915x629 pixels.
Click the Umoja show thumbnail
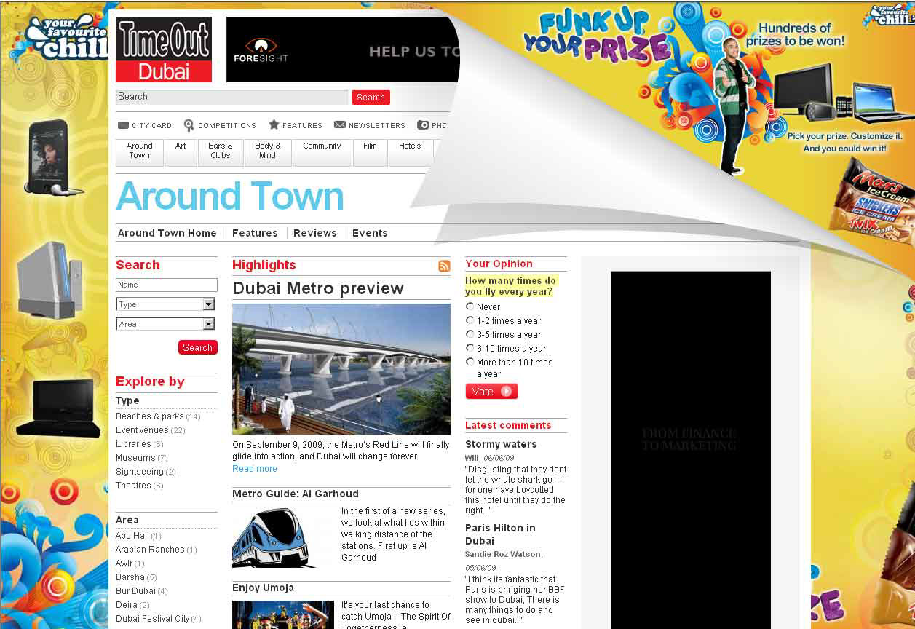point(283,614)
